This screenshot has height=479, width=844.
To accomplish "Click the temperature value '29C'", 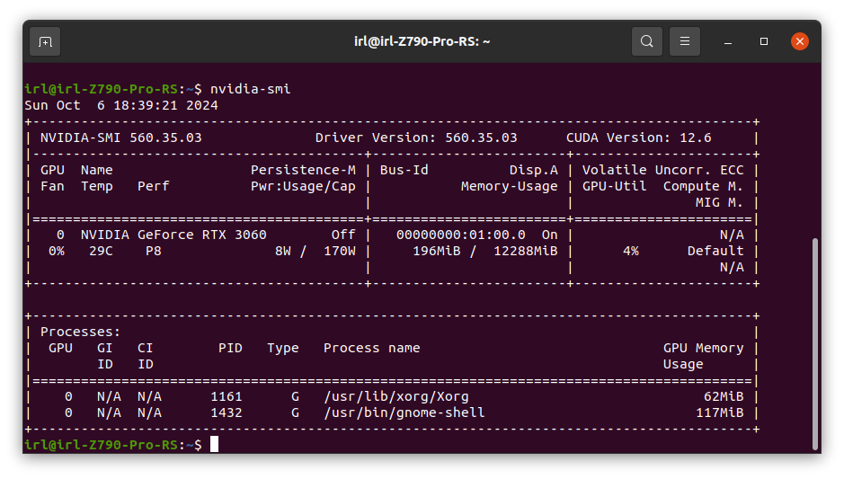I will pyautogui.click(x=102, y=251).
